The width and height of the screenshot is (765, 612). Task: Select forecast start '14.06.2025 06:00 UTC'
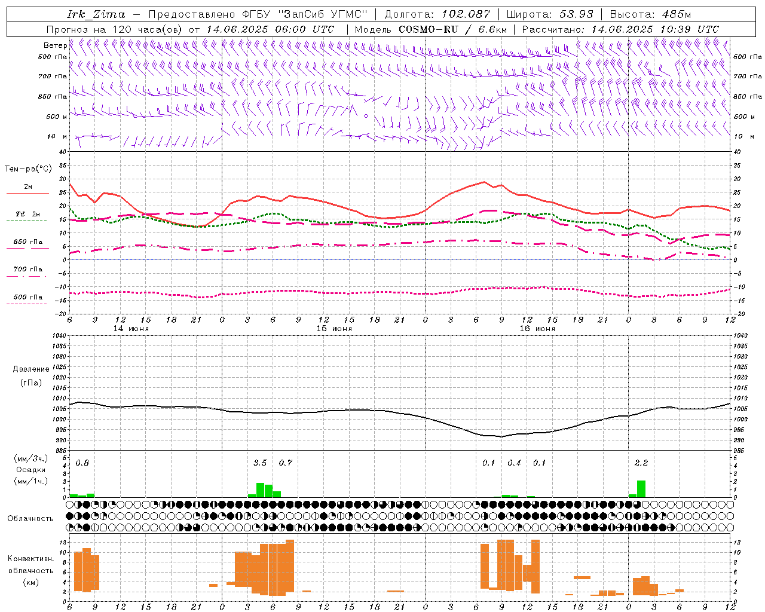coord(270,29)
